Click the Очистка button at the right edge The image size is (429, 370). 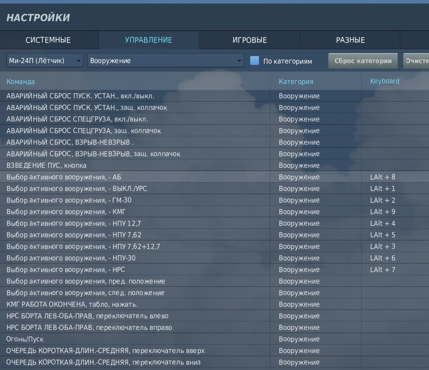416,61
